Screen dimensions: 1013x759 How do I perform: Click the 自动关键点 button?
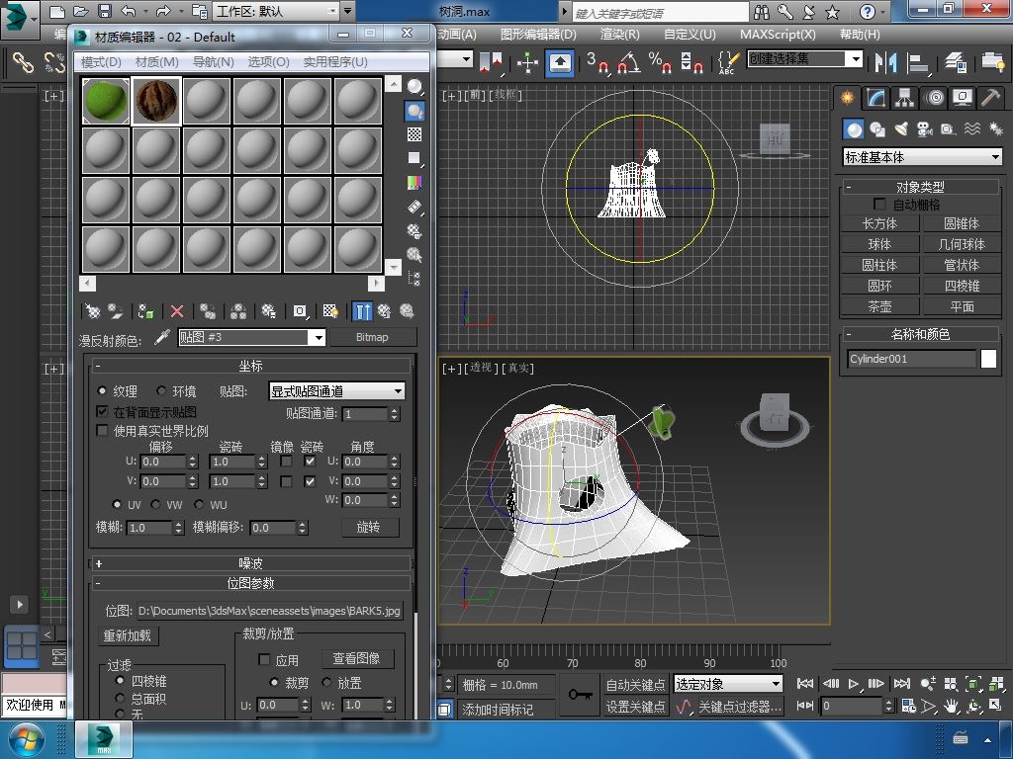coord(636,684)
